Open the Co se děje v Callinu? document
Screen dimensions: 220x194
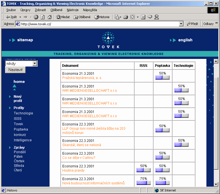(x=79, y=158)
